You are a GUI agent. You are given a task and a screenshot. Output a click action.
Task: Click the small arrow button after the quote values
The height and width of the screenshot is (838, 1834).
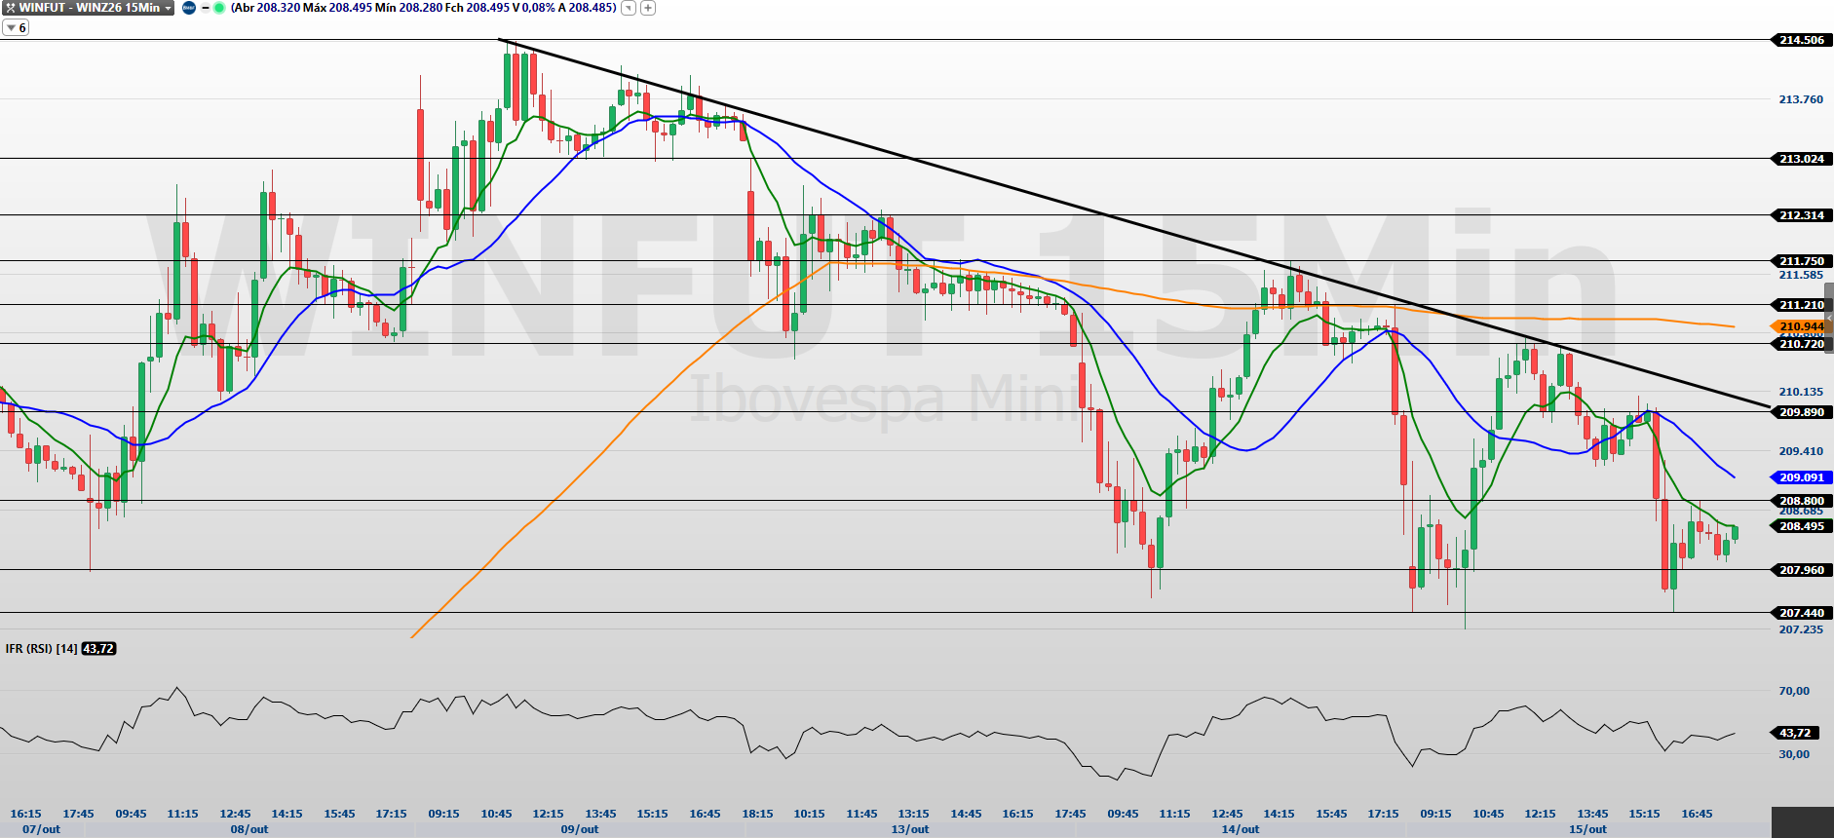pyautogui.click(x=629, y=8)
